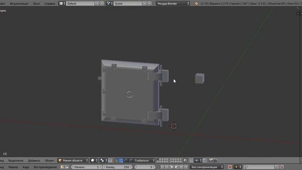The image size is (302, 170).
Task: Toggle manipulate center points only
Action: click(x=110, y=161)
